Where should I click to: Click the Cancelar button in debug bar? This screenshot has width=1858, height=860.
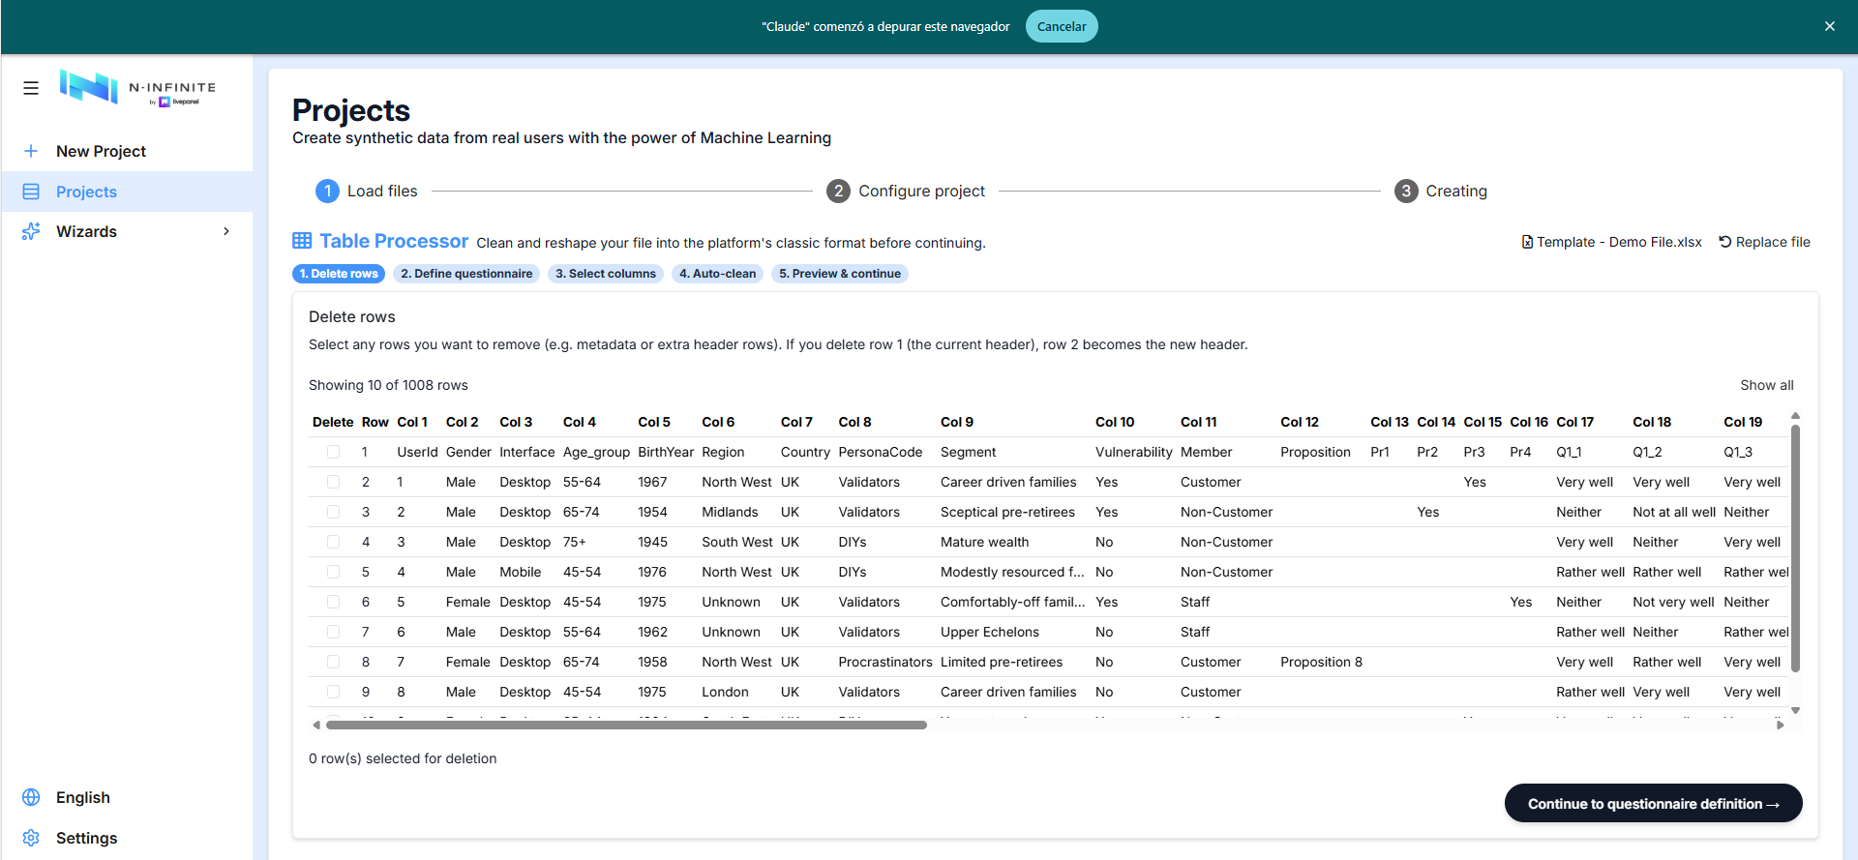[1062, 26]
